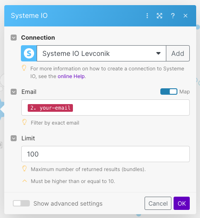Click the Systeme IO logo icon
The width and height of the screenshot is (200, 218).
click(x=29, y=53)
